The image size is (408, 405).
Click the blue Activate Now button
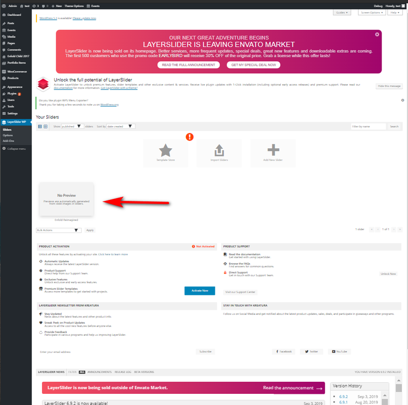pos(200,291)
